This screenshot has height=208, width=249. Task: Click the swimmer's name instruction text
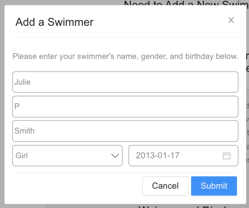[125, 56]
